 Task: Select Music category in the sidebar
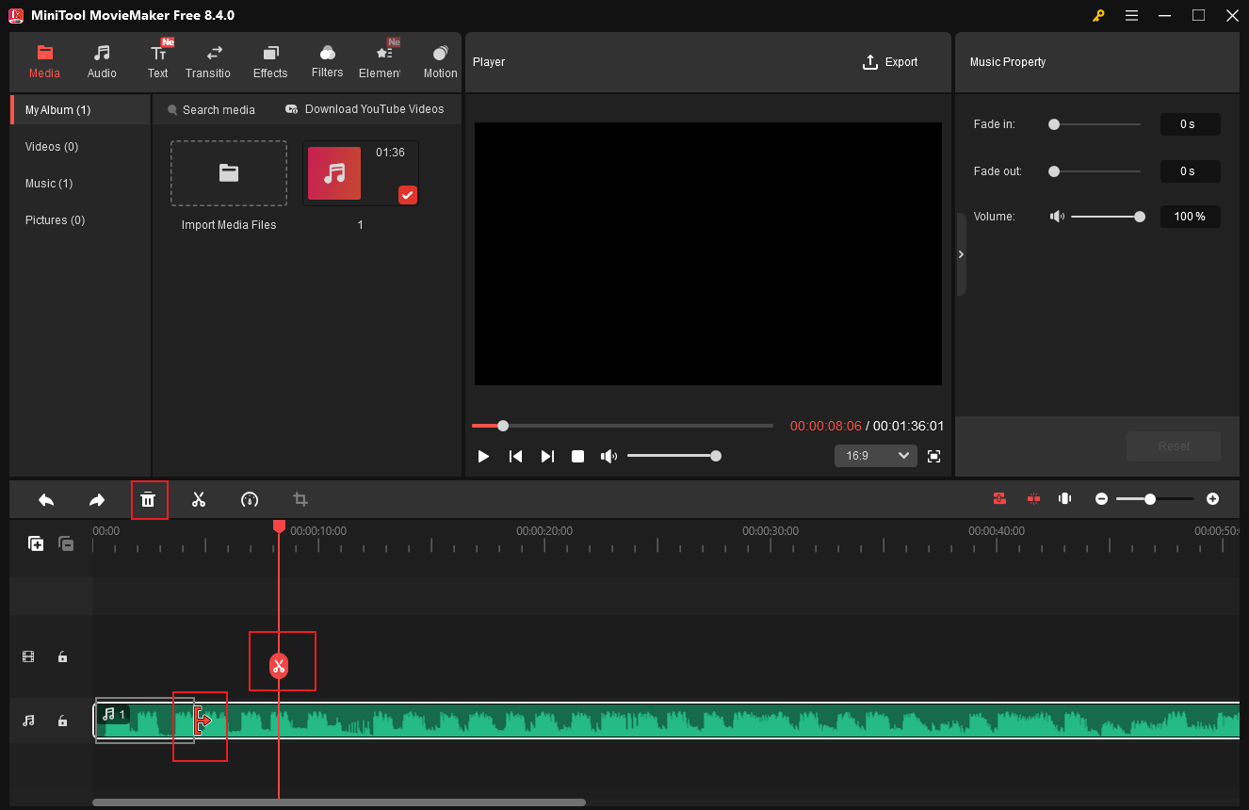point(49,183)
